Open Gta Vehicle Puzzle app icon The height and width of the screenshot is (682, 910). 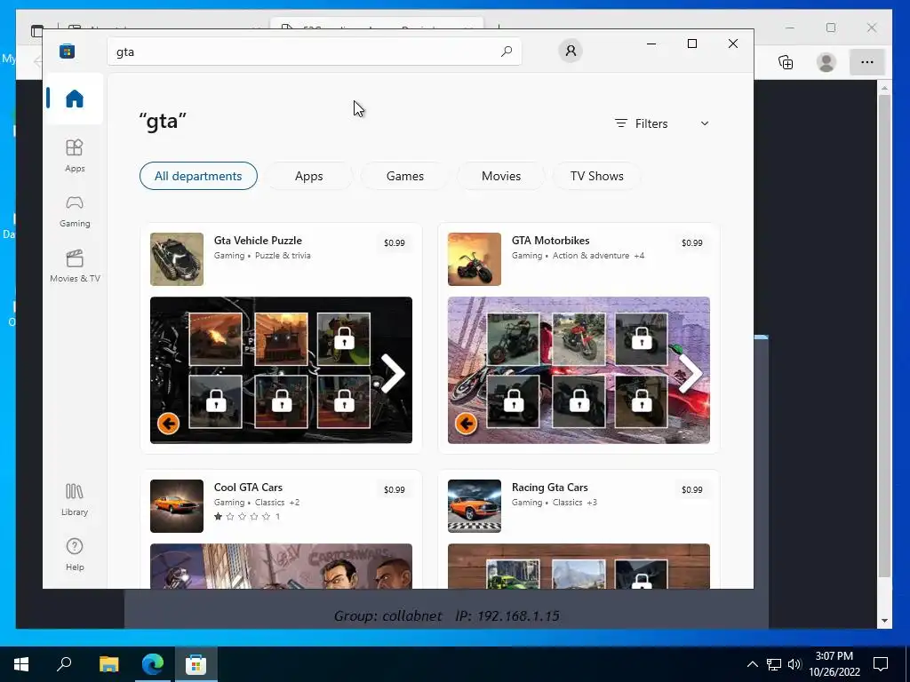coord(177,259)
